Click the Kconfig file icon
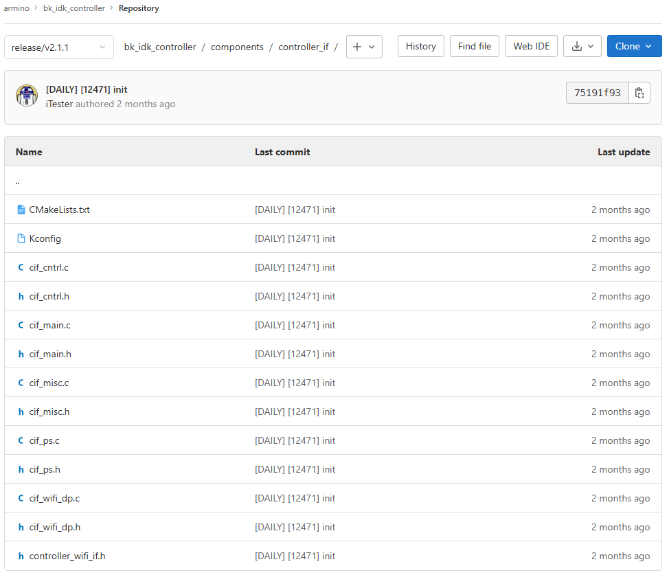The height and width of the screenshot is (575, 669). point(20,238)
